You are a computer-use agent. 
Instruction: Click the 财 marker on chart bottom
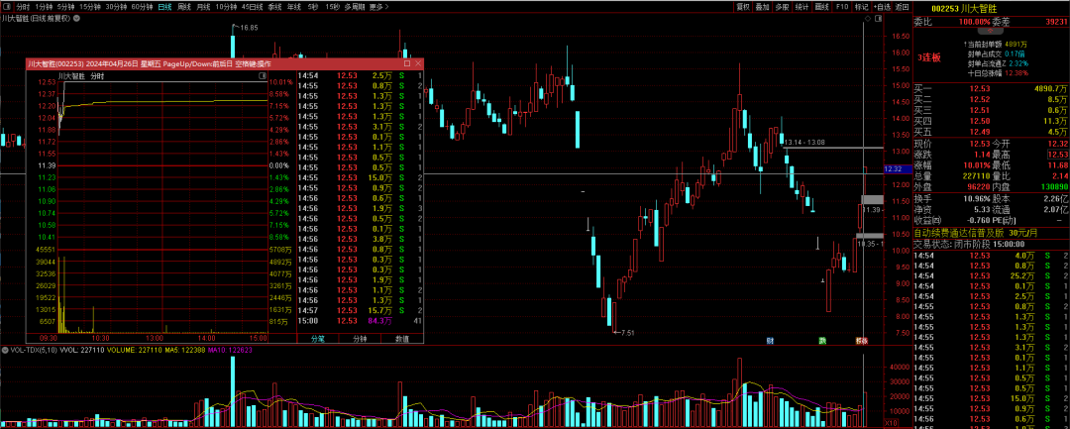(770, 340)
